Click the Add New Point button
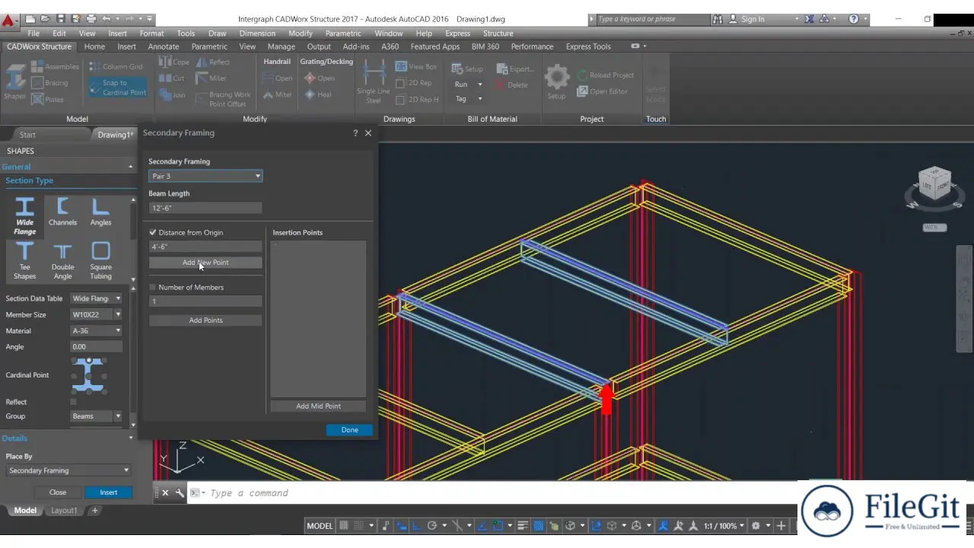Image resolution: width=974 pixels, height=548 pixels. [205, 263]
